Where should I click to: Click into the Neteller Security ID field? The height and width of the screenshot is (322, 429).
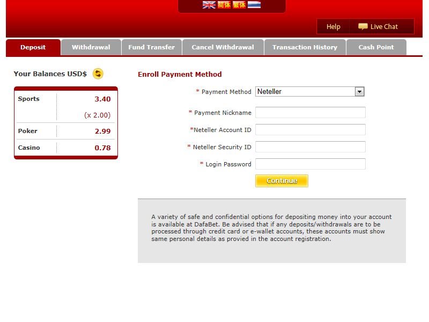pos(310,147)
